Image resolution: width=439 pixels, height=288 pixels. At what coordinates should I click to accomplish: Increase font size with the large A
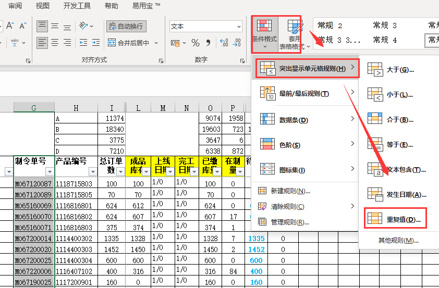click(10, 26)
